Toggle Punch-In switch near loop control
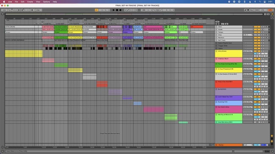 [x=154, y=10]
